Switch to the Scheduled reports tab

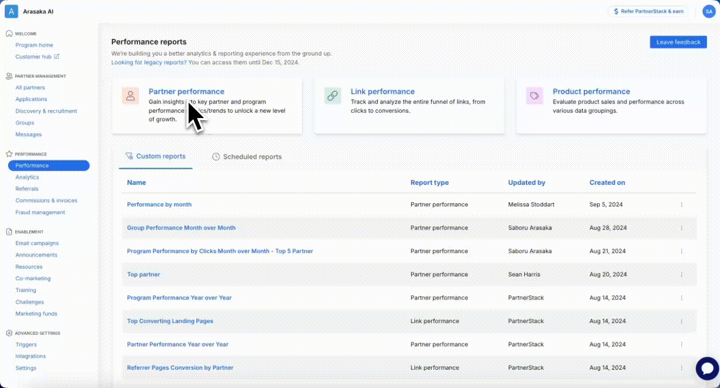click(247, 157)
